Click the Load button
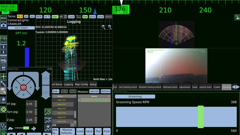The width and height of the screenshot is (240, 135). click(80, 131)
